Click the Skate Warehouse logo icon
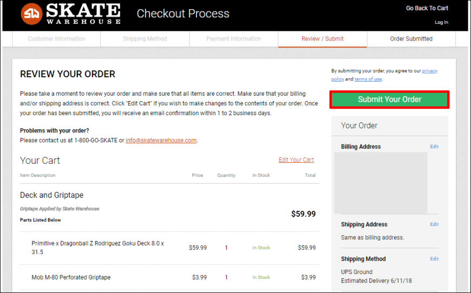 tap(31, 14)
